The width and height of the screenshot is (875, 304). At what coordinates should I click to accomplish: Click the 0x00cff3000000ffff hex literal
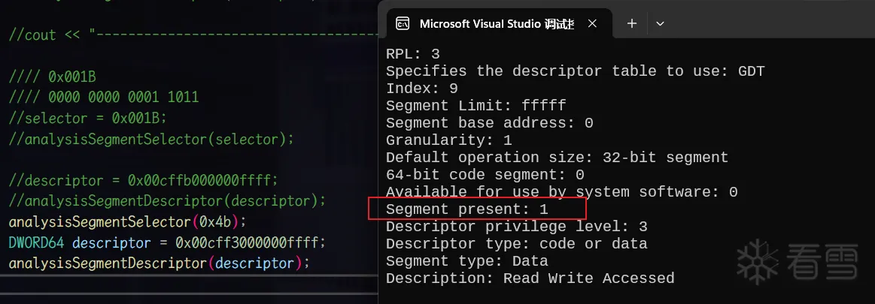(x=248, y=242)
